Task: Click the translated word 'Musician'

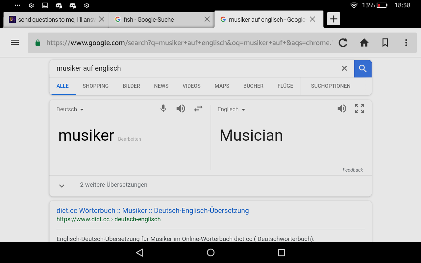Action: pyautogui.click(x=251, y=135)
